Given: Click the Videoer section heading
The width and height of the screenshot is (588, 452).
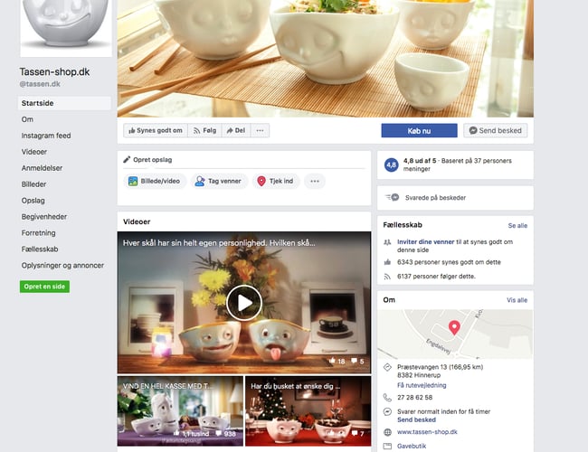Looking at the screenshot, I should (137, 221).
